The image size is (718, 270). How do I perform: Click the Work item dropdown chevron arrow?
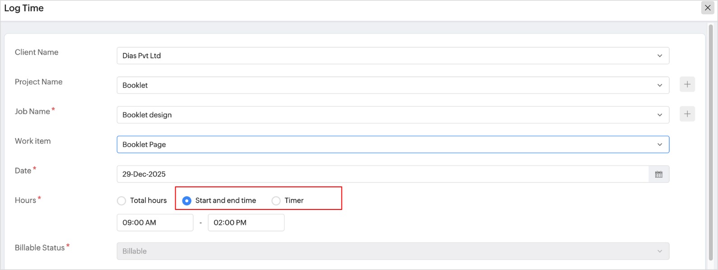tap(660, 144)
